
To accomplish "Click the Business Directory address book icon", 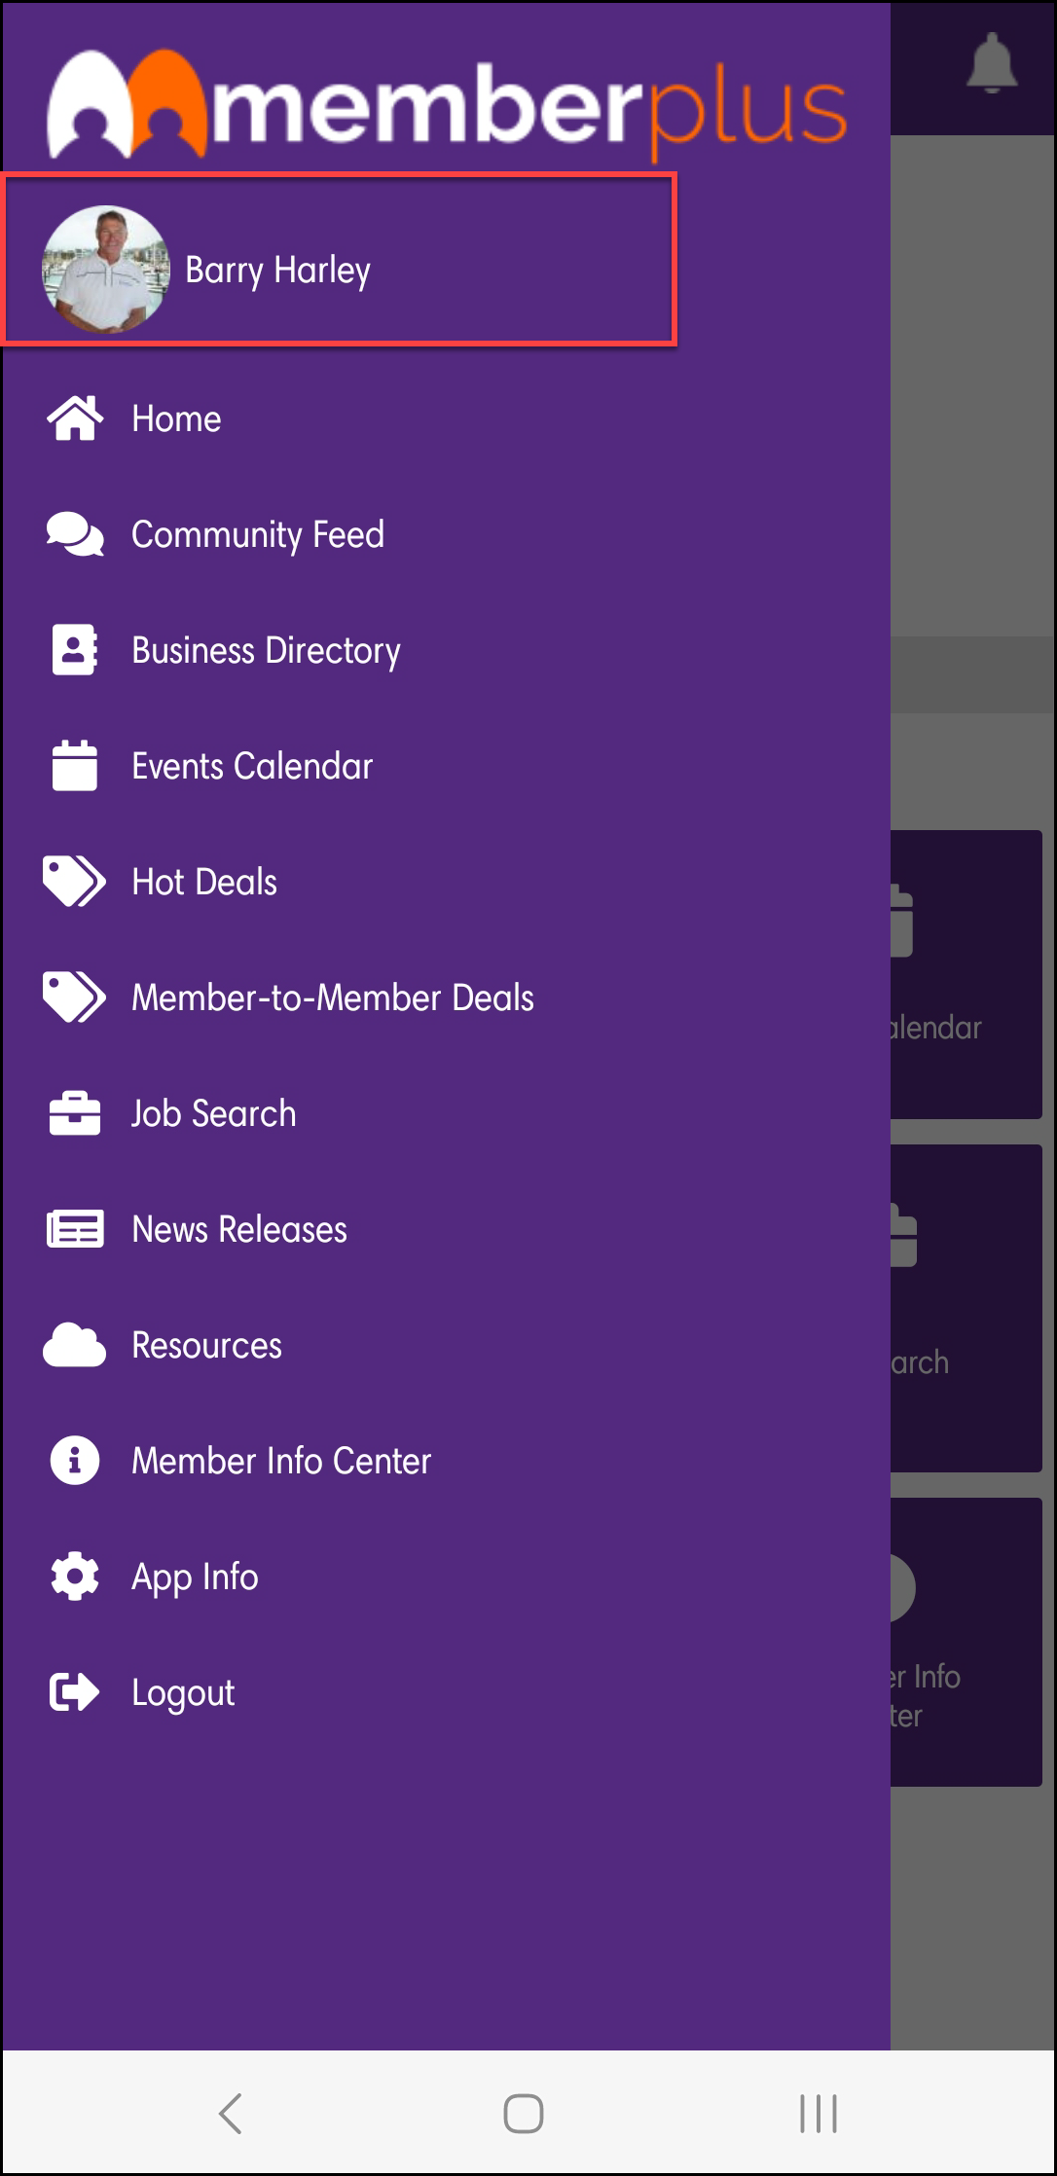I will 75,650.
